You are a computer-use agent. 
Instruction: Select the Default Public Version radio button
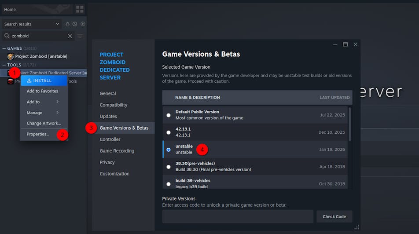pyautogui.click(x=169, y=115)
